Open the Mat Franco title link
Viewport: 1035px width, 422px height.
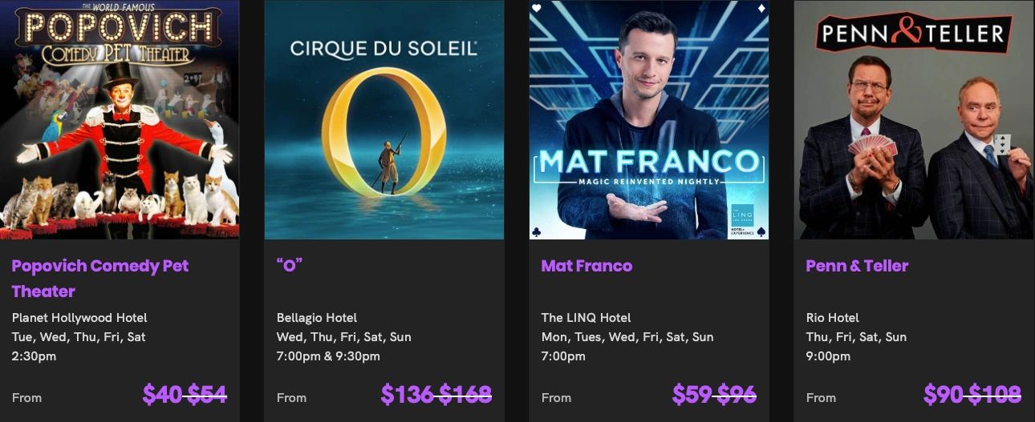(x=586, y=266)
